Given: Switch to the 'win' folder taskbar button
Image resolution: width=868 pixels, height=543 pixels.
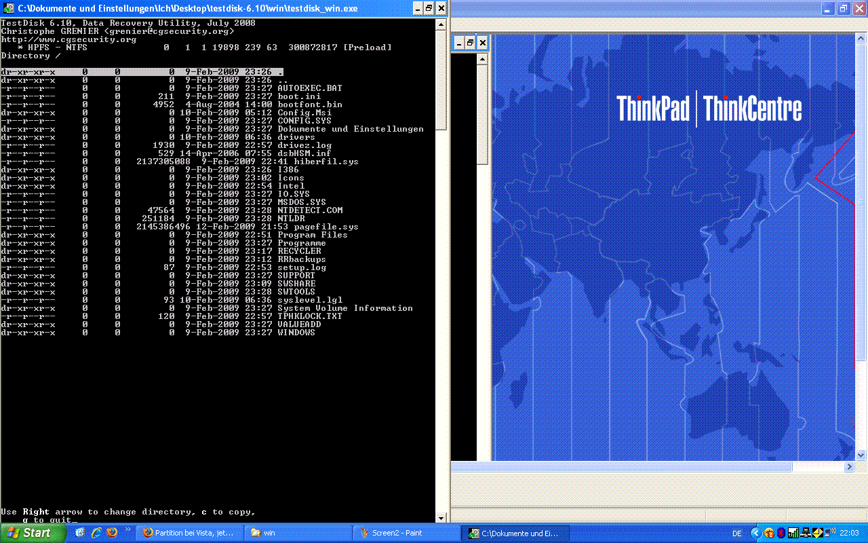Looking at the screenshot, I should pos(297,533).
